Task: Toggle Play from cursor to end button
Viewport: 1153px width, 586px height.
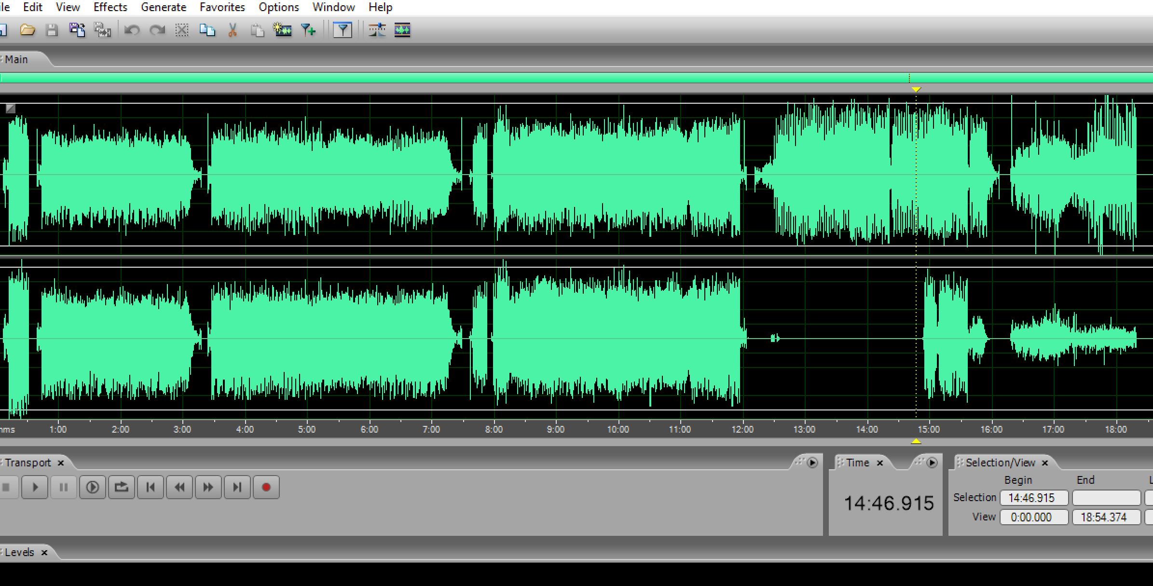Action: pyautogui.click(x=92, y=487)
